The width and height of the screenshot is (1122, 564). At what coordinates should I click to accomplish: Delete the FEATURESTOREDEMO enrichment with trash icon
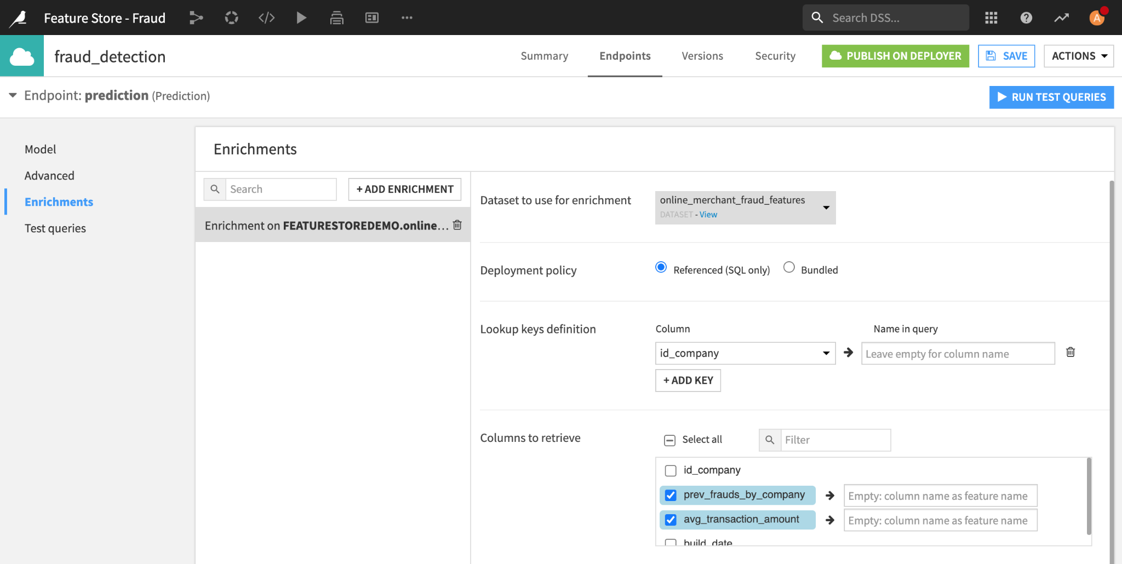click(x=457, y=225)
